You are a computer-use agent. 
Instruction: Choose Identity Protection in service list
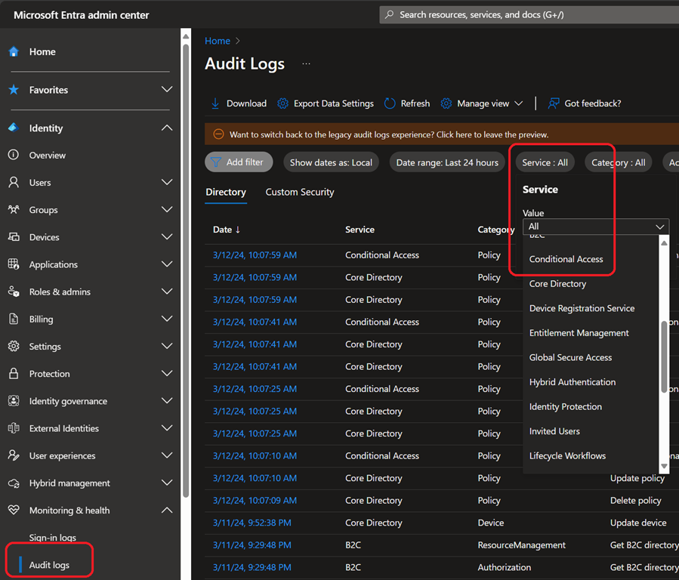click(565, 407)
